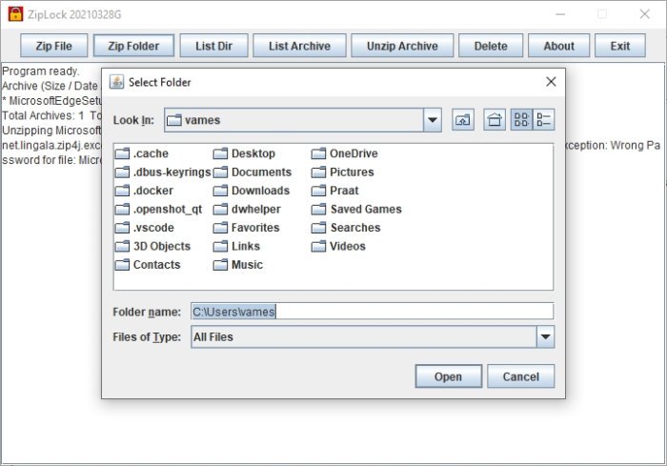Screen dimensions: 667x466
Task: Click the List Dir button
Action: [214, 46]
